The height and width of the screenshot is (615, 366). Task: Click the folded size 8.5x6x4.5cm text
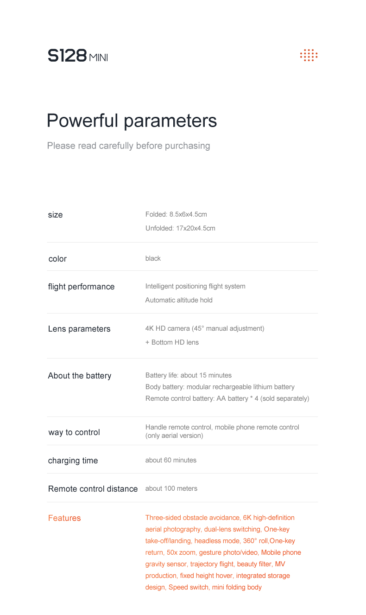point(176,214)
